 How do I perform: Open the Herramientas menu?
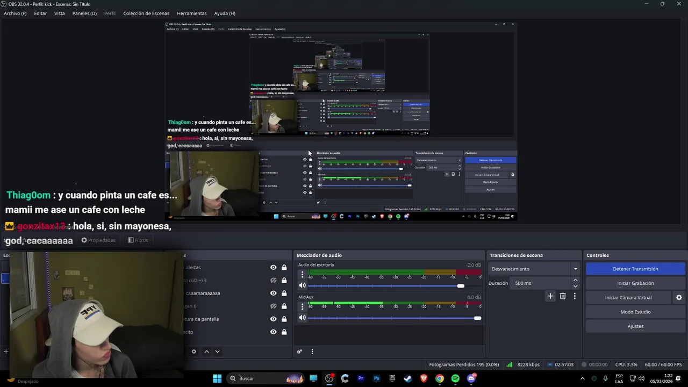(191, 13)
